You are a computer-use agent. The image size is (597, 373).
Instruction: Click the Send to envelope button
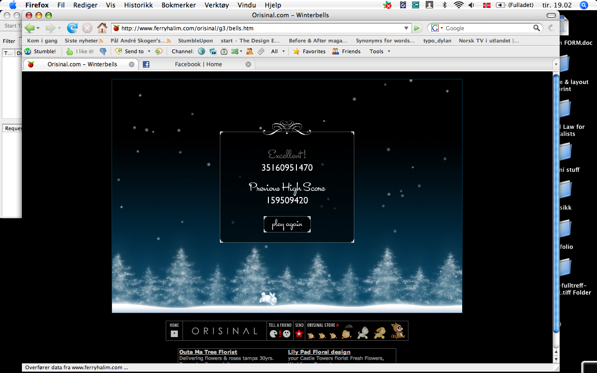tap(129, 51)
